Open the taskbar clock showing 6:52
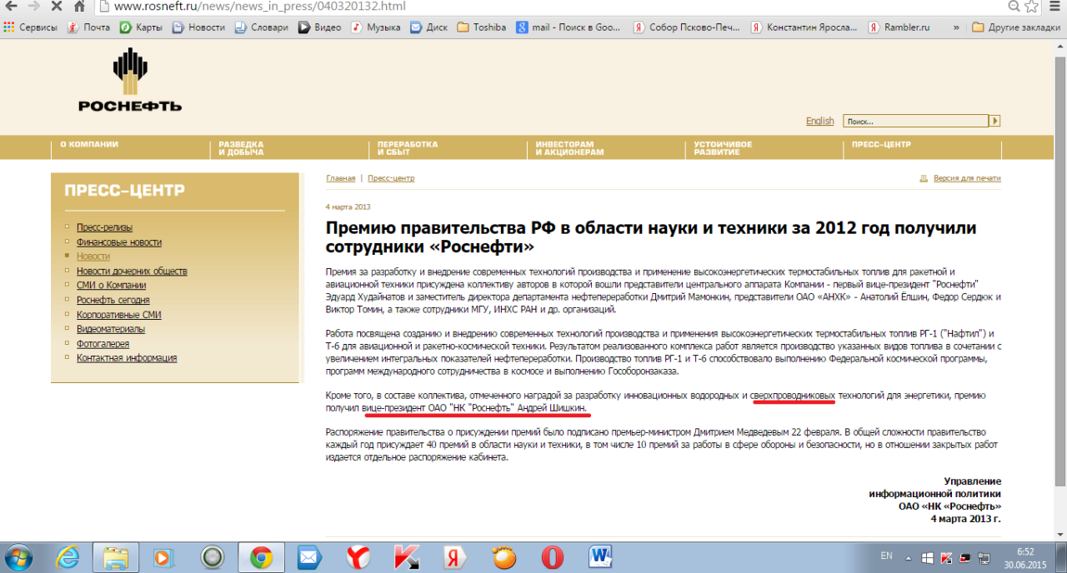Viewport: 1067px width, 573px height. click(x=1024, y=557)
